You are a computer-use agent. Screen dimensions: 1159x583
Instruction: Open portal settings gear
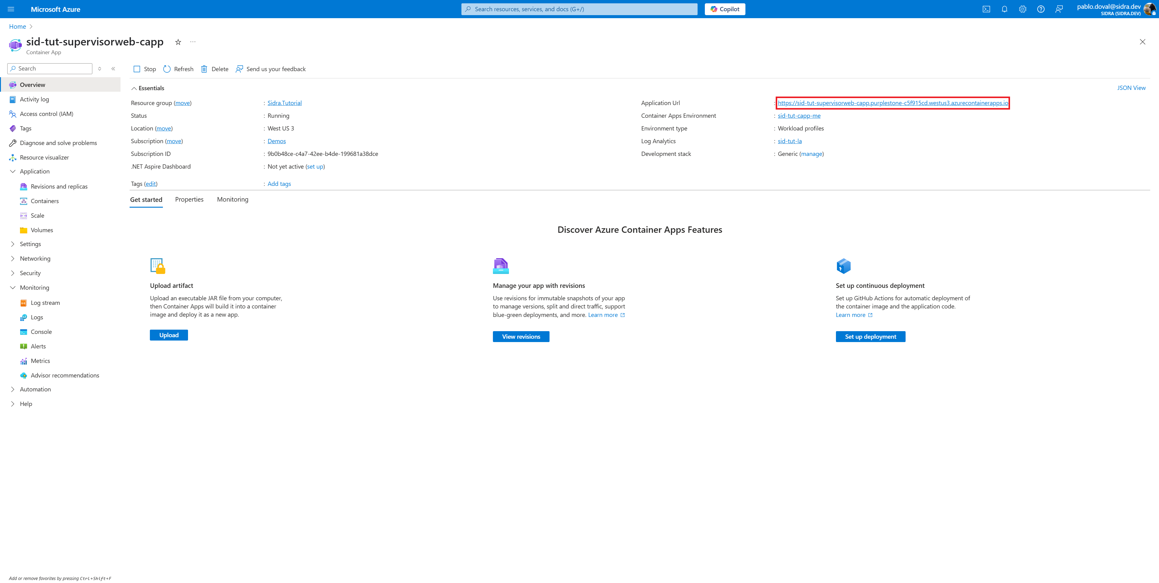coord(1022,9)
